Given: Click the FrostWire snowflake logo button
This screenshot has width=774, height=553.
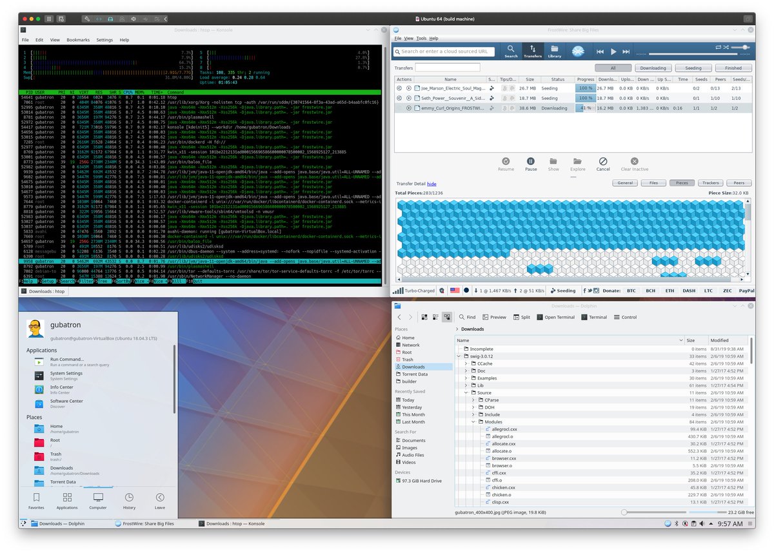Looking at the screenshot, I should pos(579,51).
